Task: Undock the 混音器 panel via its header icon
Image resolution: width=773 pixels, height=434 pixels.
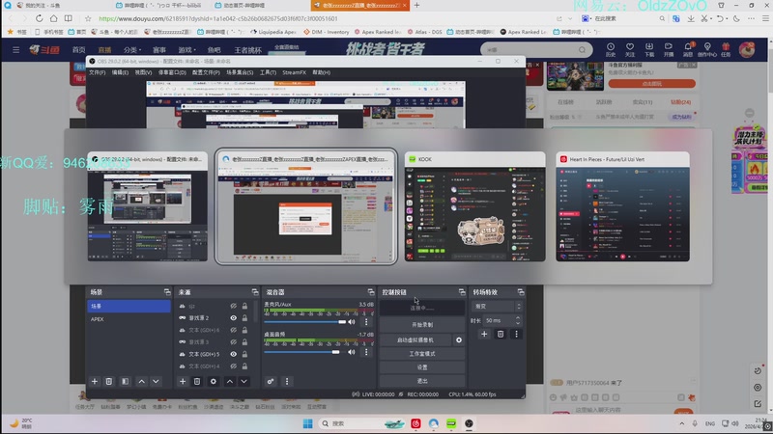Action: point(371,292)
